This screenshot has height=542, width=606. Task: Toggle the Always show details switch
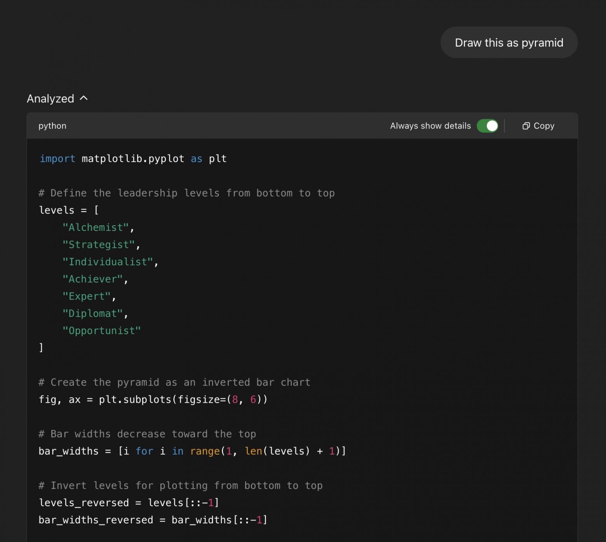click(487, 126)
